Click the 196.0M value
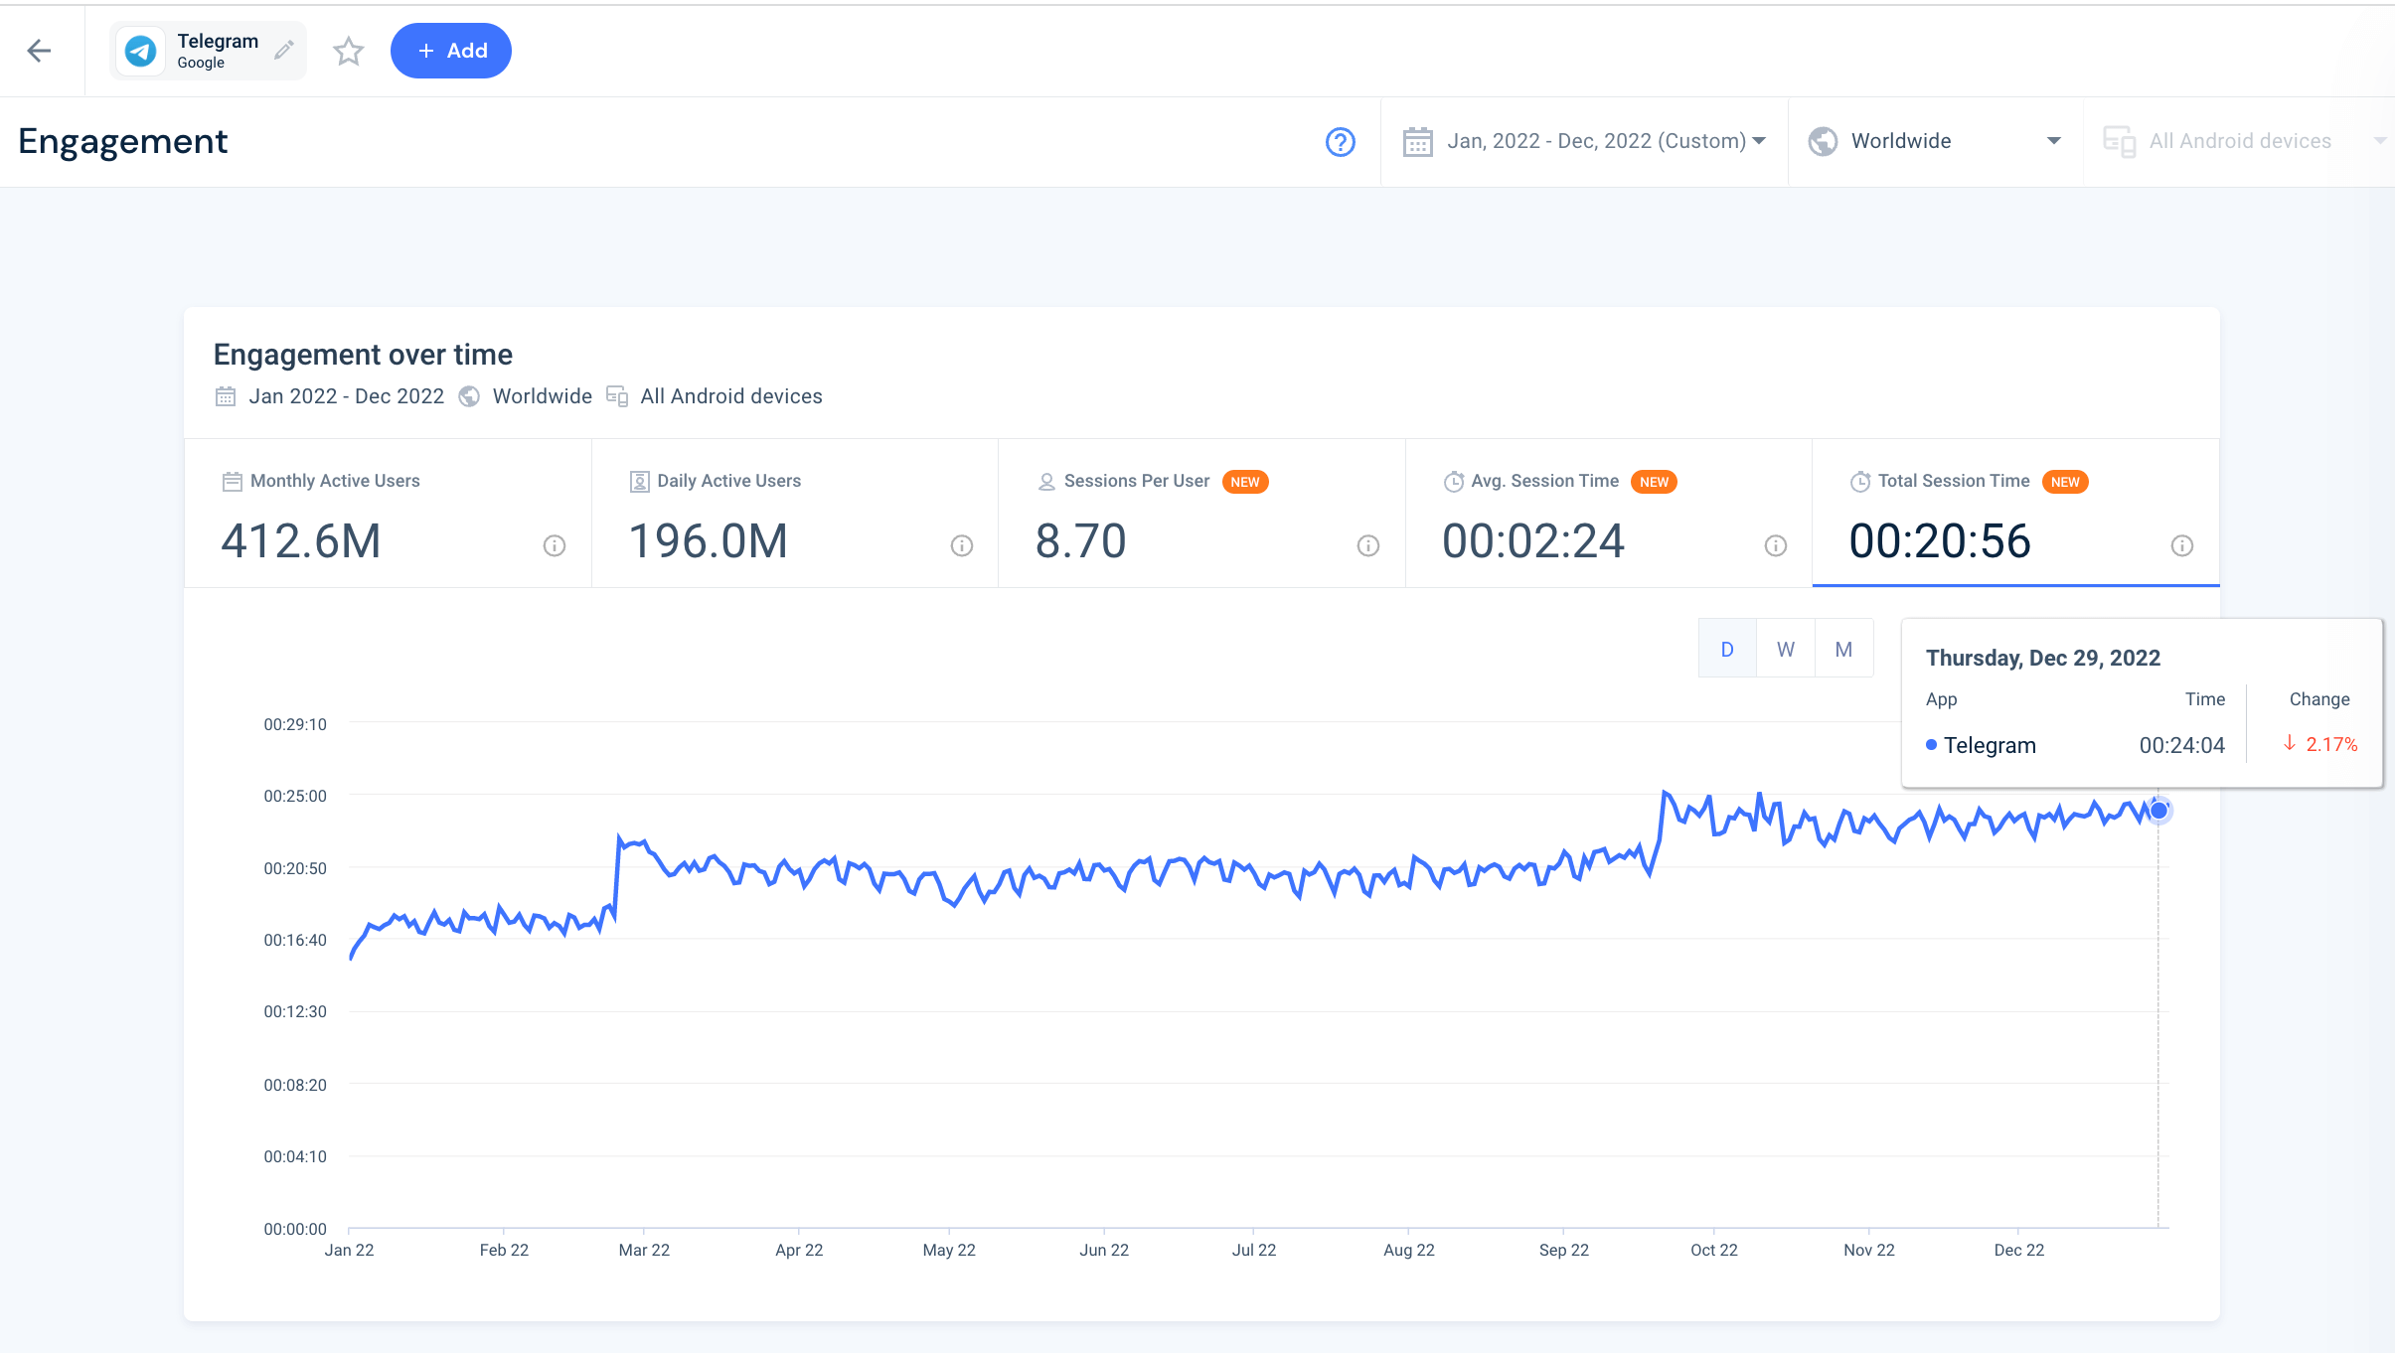Viewport: 2395px width, 1353px height. (709, 541)
